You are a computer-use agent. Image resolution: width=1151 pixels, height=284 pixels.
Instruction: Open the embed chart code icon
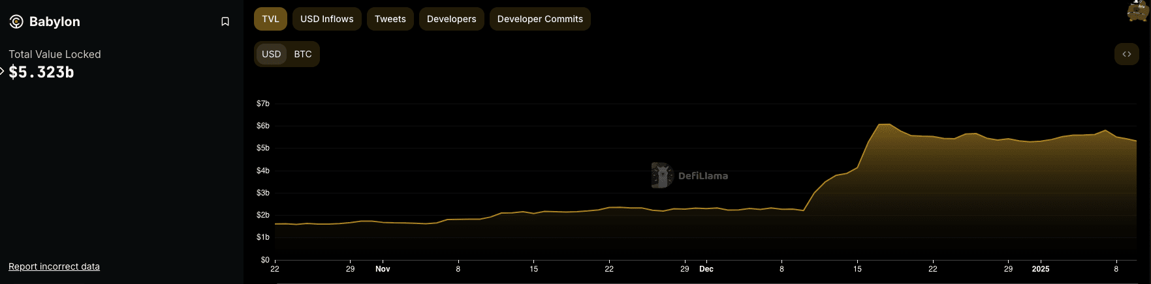(1127, 54)
